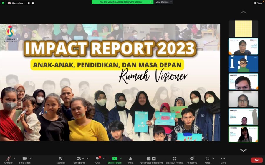This screenshot has width=265, height=165.
Task: Click the green encryption shield icon
Action: click(x=3, y=3)
